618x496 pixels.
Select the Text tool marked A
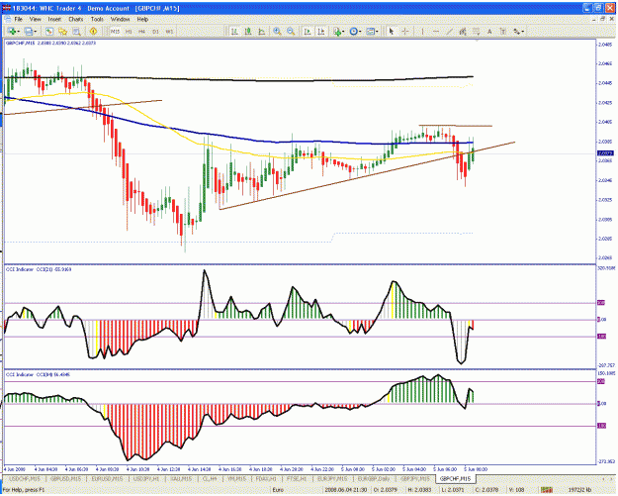pyautogui.click(x=489, y=31)
